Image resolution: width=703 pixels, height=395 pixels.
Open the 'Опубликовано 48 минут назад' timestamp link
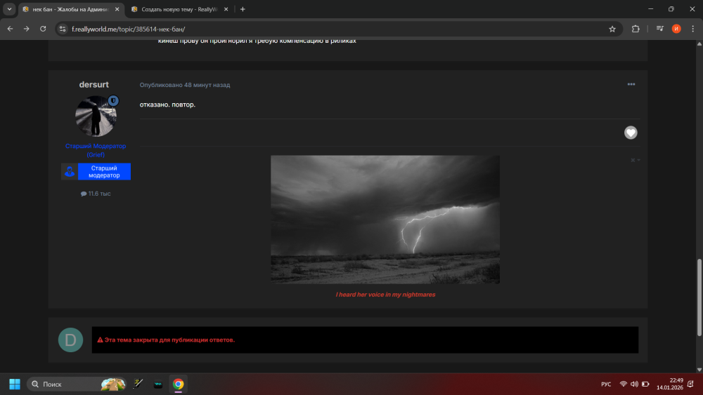[x=185, y=85]
